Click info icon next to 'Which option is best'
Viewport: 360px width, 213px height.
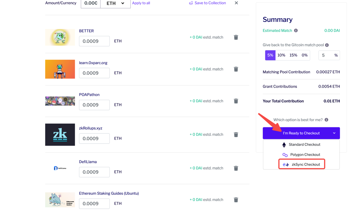(327, 120)
